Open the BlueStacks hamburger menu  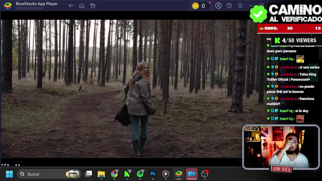(240, 6)
